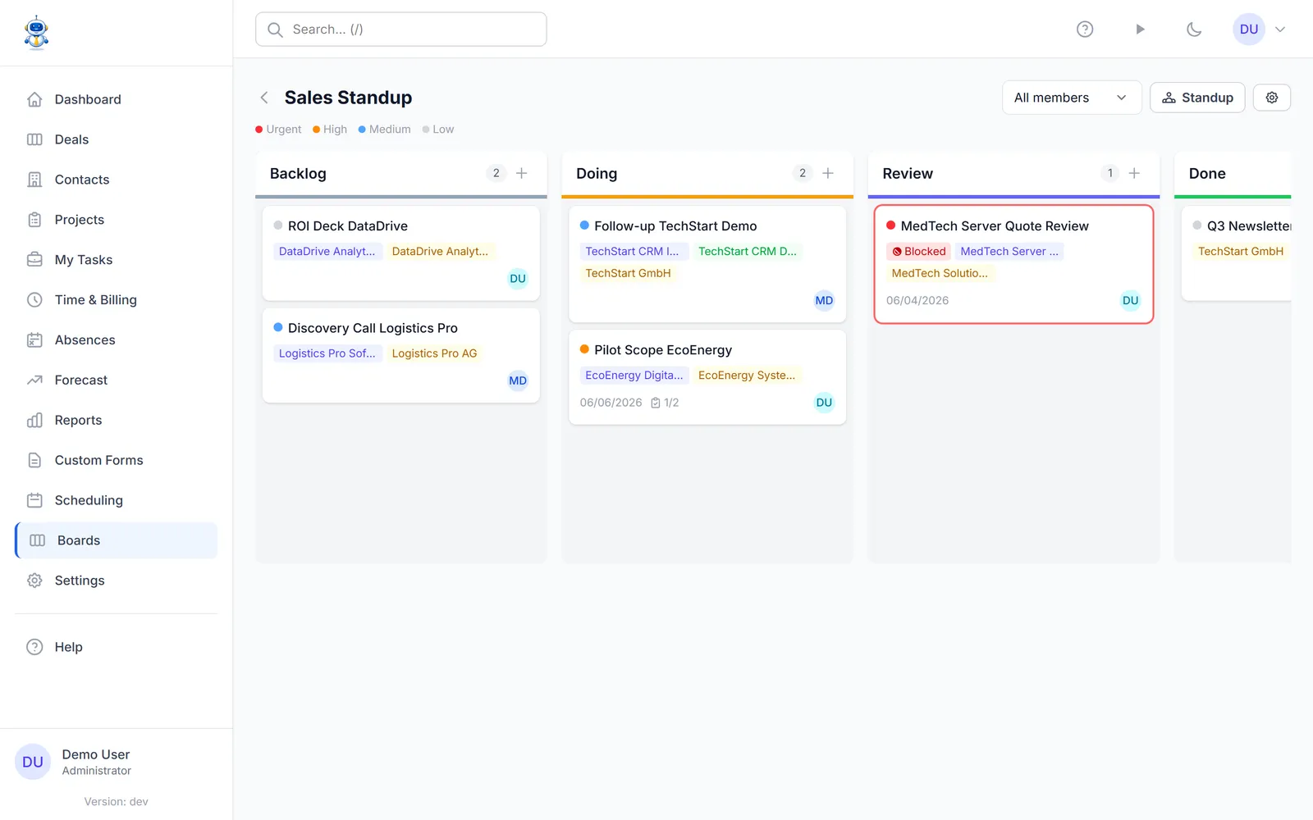Open board settings gear icon
Screen dimensions: 1313x820
coord(1272,98)
